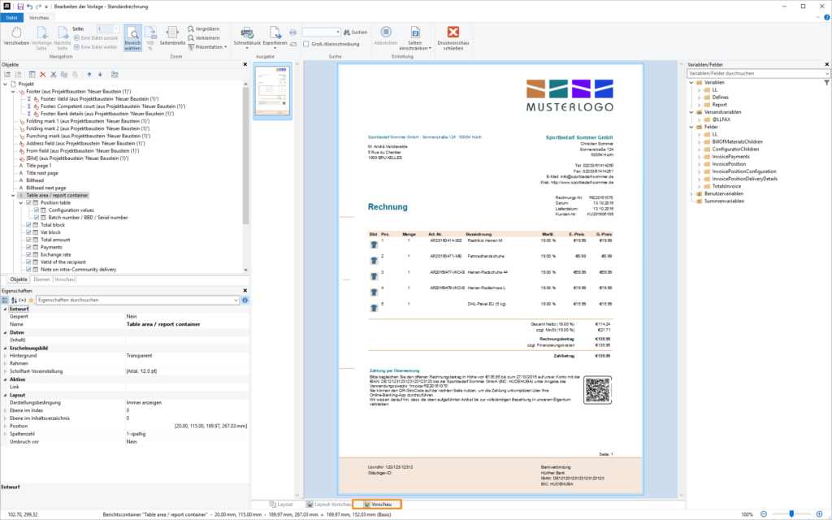This screenshot has width=832, height=520.
Task: Switch to the Layout tab at bottom
Action: coord(279,504)
